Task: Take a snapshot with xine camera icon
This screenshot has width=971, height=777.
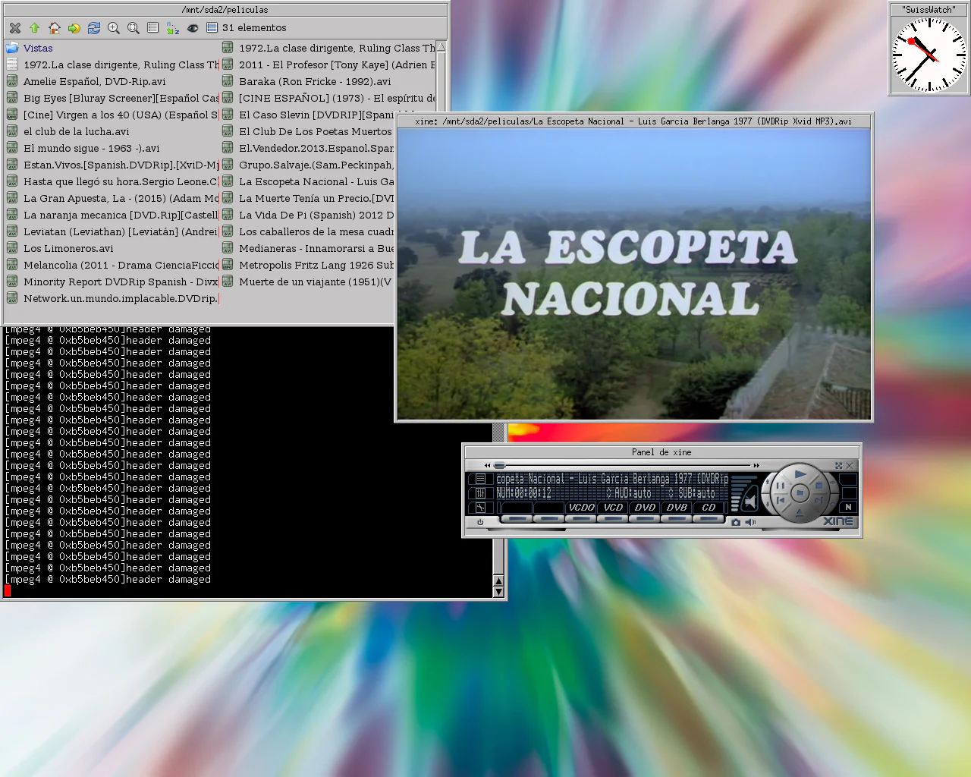Action: point(736,522)
